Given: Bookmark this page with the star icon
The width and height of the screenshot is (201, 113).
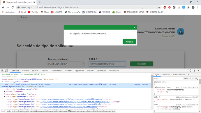Looking at the screenshot, I should tap(159, 8).
